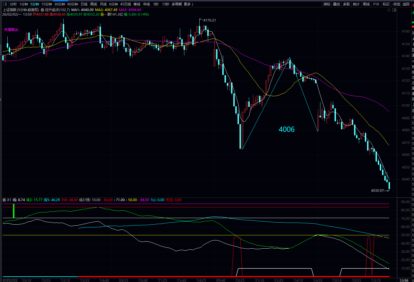Open the X1 indicator dropdown arrow
The height and width of the screenshot is (282, 414).
pos(4,200)
